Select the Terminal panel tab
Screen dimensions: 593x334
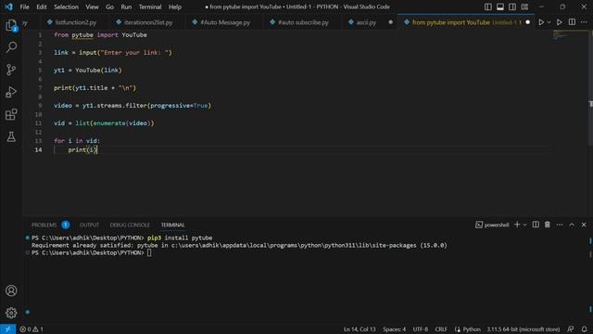(x=173, y=225)
